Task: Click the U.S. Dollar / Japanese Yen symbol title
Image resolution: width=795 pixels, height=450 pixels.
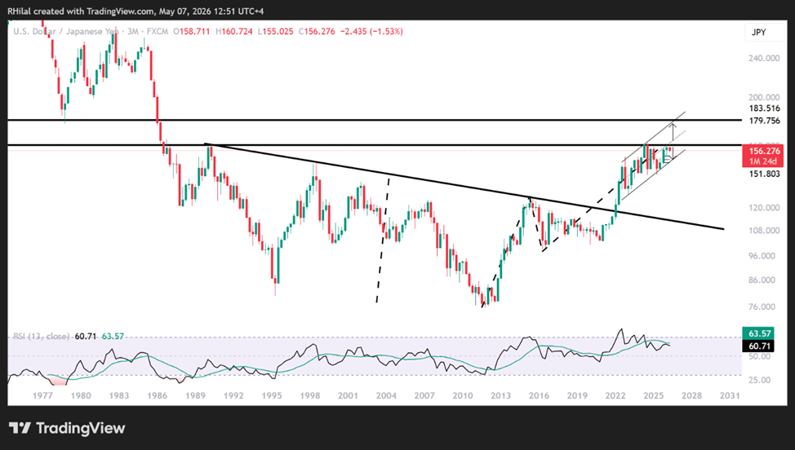Action: (66, 31)
